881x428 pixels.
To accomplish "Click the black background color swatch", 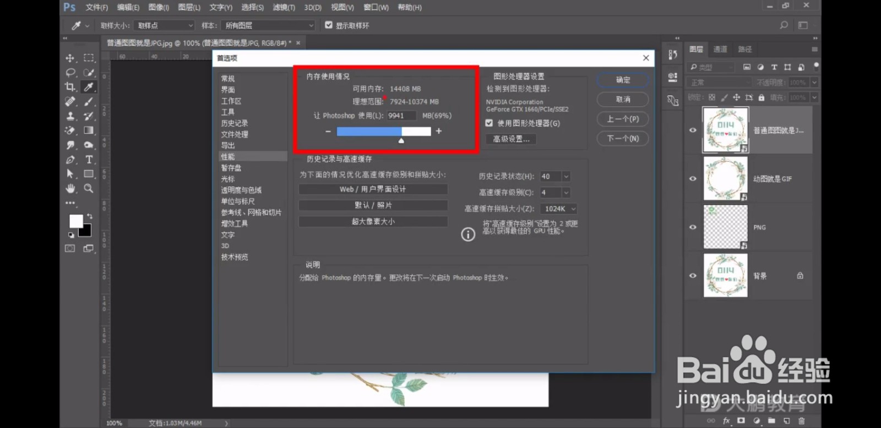I will pos(86,231).
